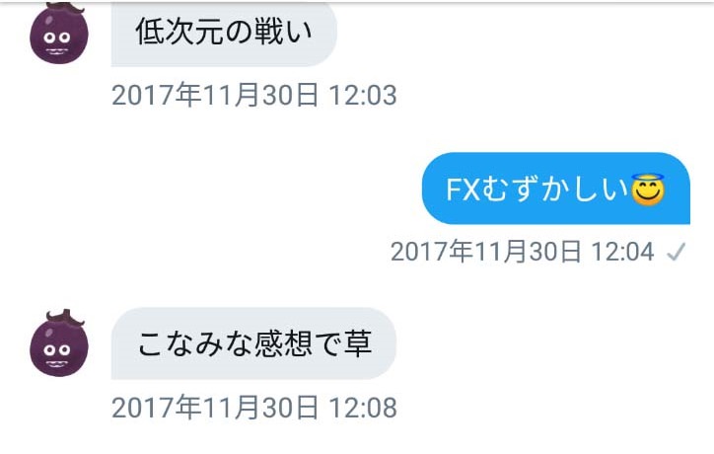
Task: Open the eggplant avatar beside 低次元の戦い message
Action: (x=59, y=34)
